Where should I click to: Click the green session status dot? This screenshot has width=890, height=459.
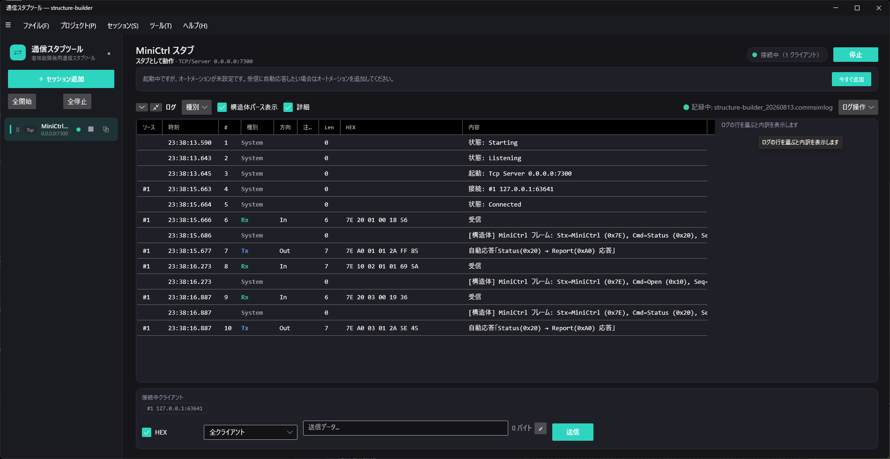79,129
